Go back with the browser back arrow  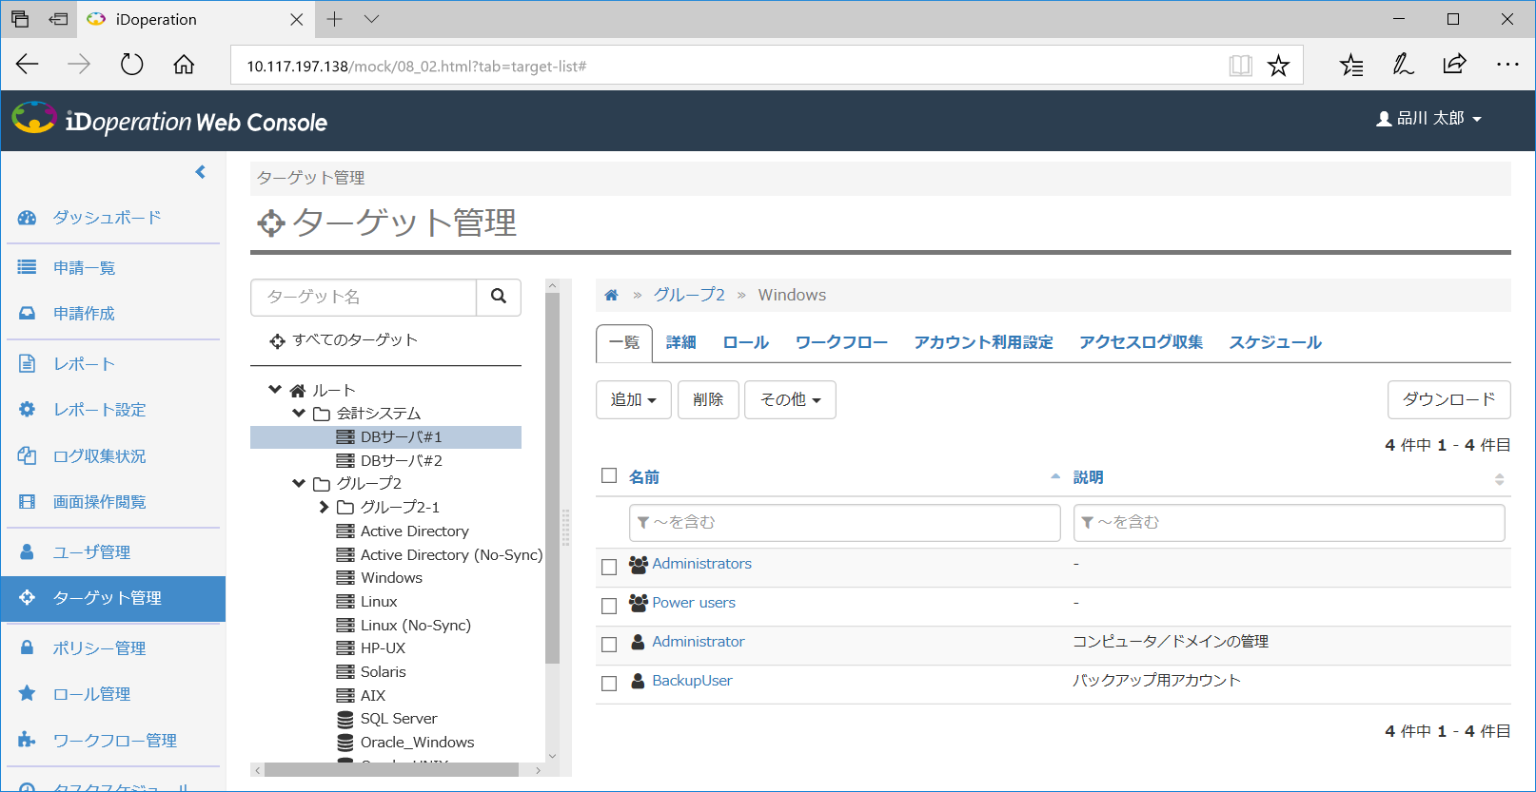28,64
